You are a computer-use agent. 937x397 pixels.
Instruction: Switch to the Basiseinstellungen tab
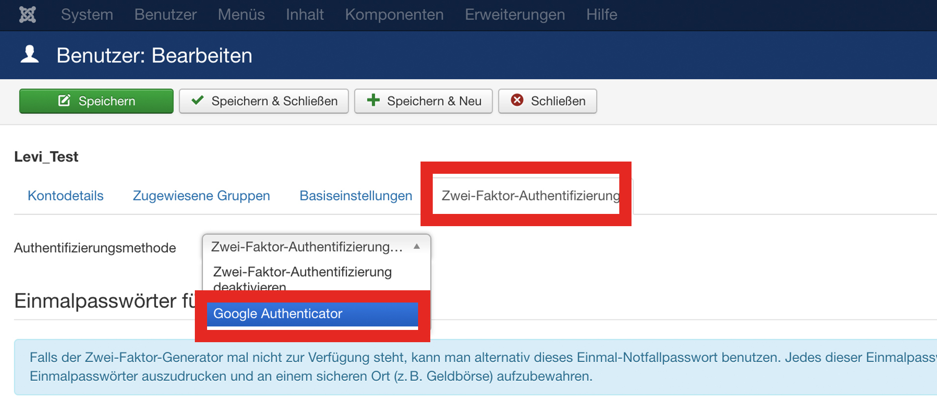(355, 196)
